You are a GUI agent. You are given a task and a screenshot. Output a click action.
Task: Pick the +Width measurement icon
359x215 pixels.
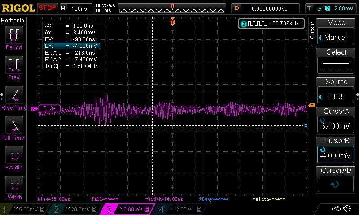14,156
